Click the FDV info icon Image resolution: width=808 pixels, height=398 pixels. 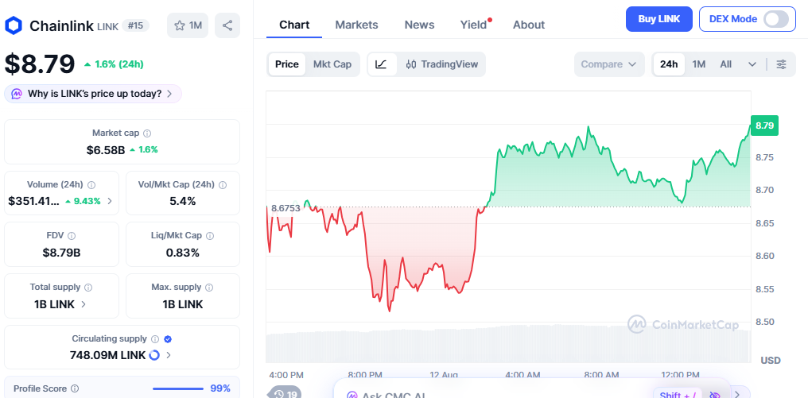pyautogui.click(x=72, y=236)
